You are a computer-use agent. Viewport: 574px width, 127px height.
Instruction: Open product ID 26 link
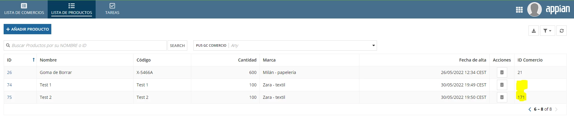[9, 72]
